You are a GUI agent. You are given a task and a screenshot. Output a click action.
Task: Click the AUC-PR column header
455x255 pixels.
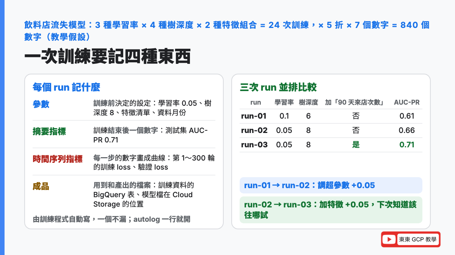pos(407,102)
